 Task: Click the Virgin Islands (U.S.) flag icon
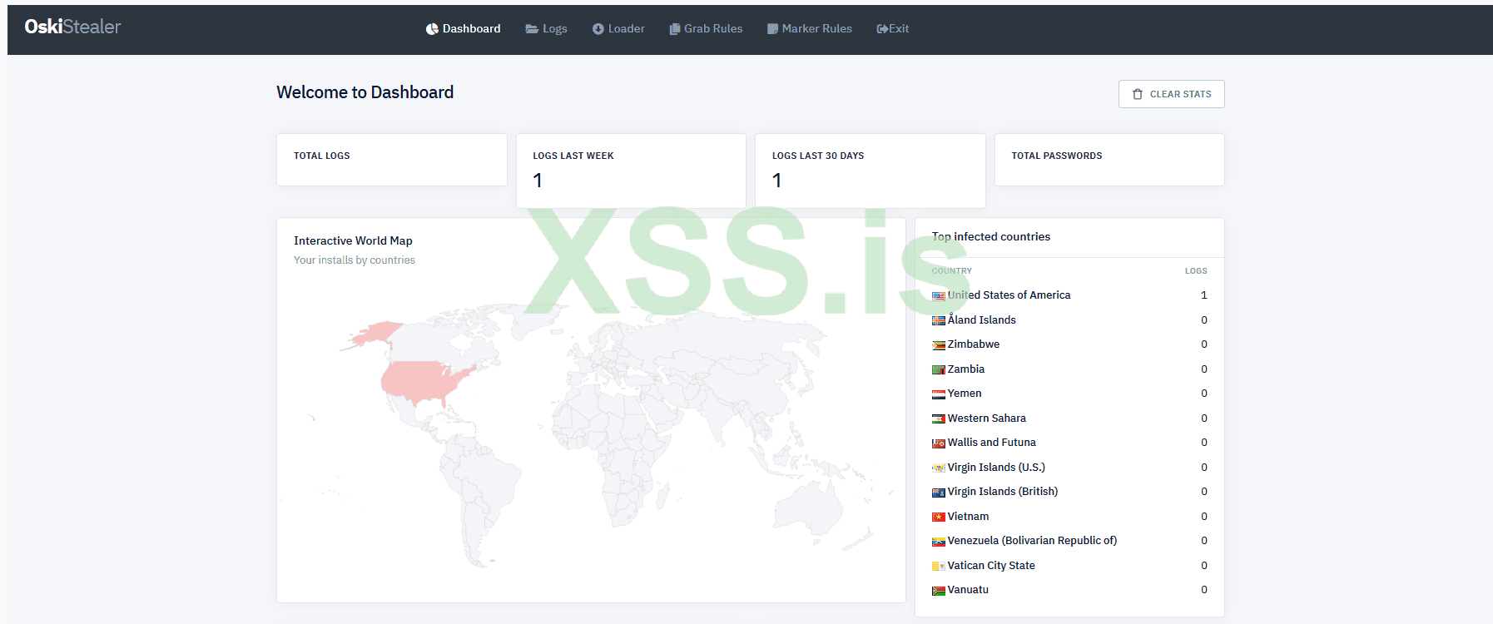(x=939, y=468)
